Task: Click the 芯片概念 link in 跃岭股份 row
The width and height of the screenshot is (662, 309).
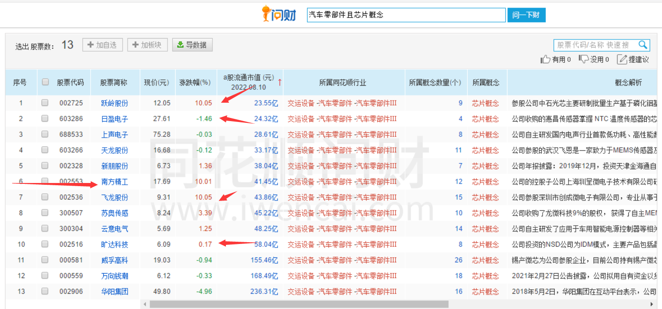Action: point(485,103)
